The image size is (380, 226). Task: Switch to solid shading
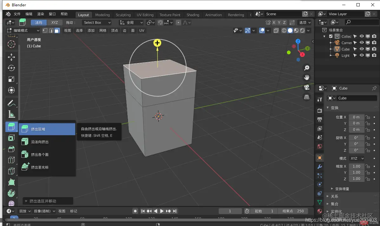(290, 30)
